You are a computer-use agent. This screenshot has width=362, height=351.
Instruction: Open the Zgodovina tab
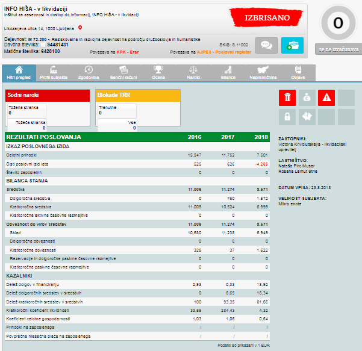coord(89,73)
